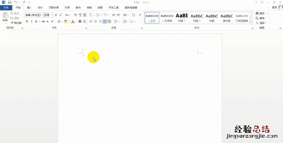This screenshot has height=143, width=283.
Task: Open the Select (选择) dropdown
Action: 261,23
